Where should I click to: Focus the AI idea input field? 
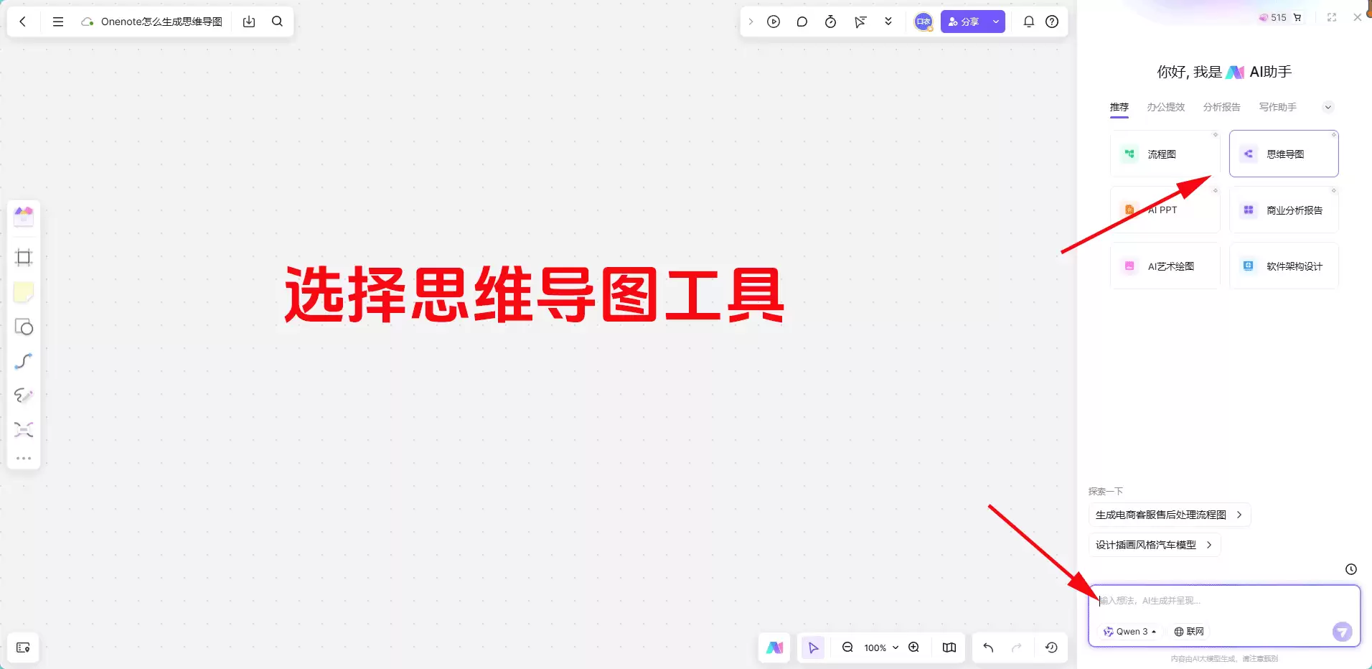1224,601
